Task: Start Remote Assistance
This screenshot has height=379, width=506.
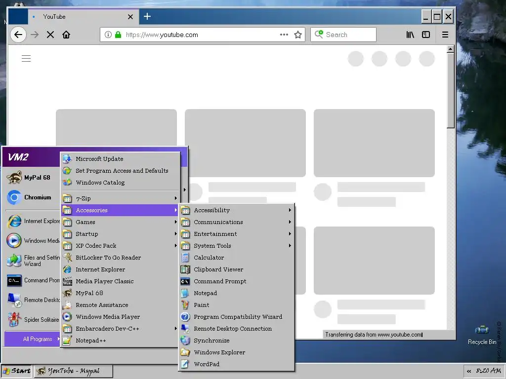Action: pyautogui.click(x=120, y=305)
